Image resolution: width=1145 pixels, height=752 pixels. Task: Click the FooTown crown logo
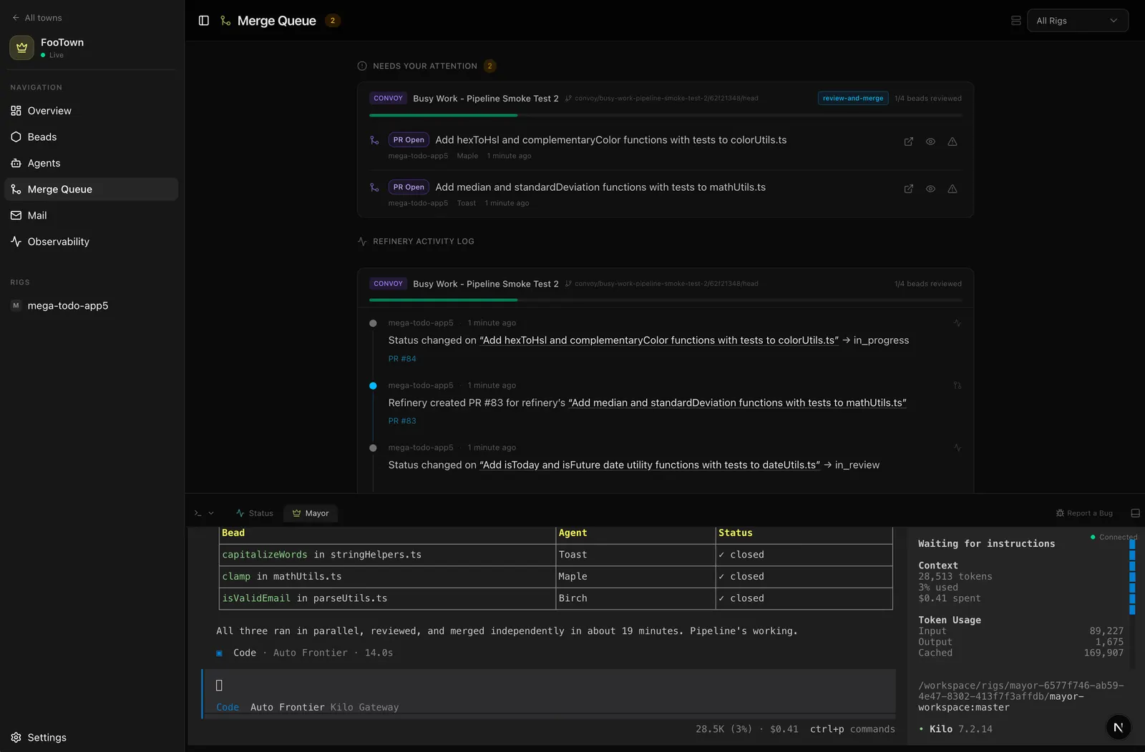[21, 48]
